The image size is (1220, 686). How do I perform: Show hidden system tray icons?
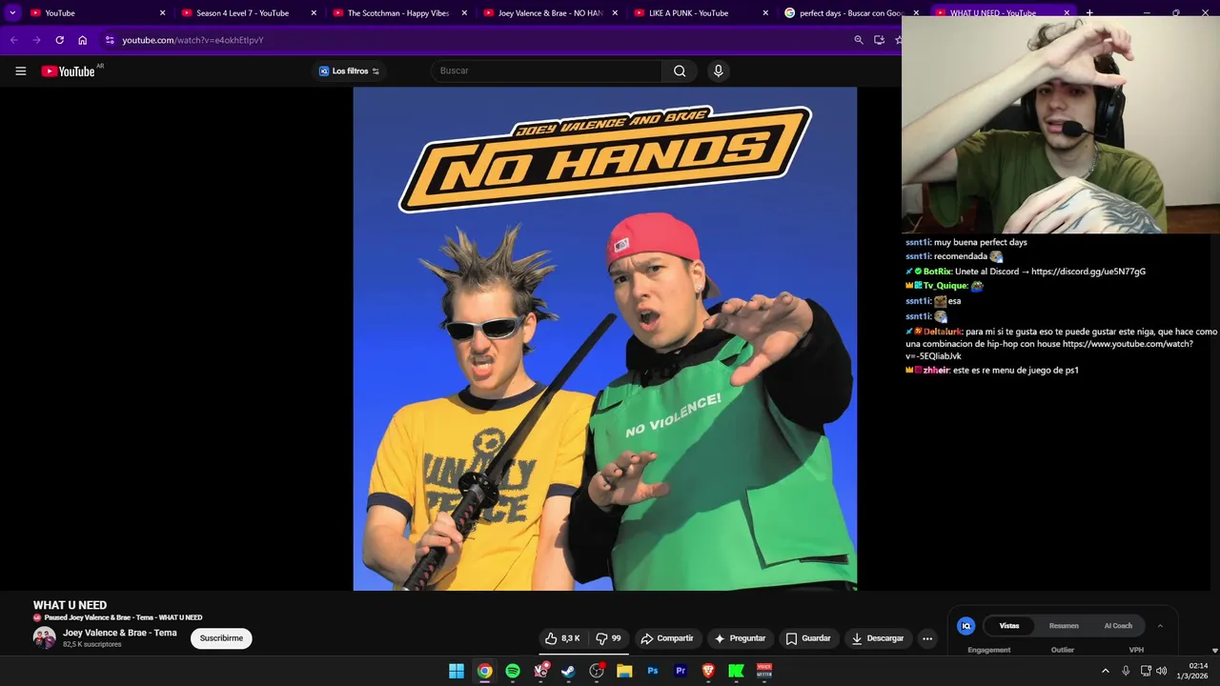pos(1106,671)
